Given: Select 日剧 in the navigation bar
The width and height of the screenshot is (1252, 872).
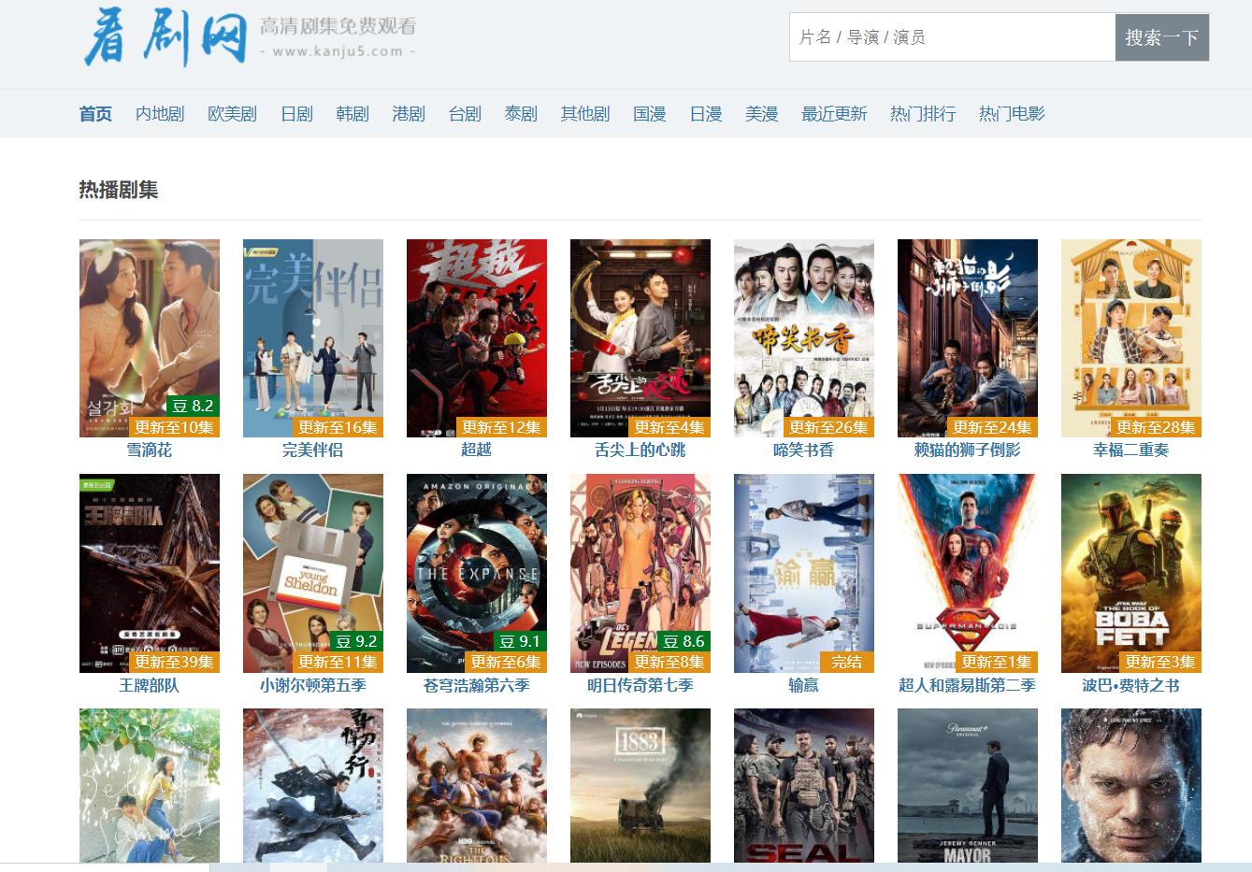Looking at the screenshot, I should (x=296, y=114).
